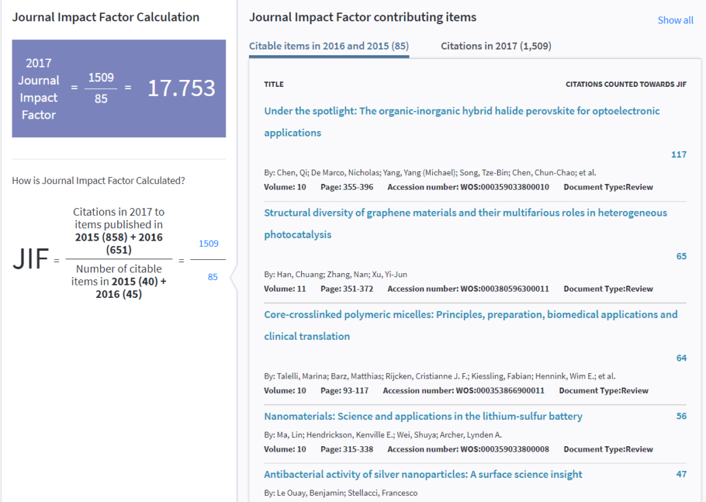The height and width of the screenshot is (502, 706).
Task: Open the Core-crosslinked polymeric micelles article
Action: click(x=470, y=314)
